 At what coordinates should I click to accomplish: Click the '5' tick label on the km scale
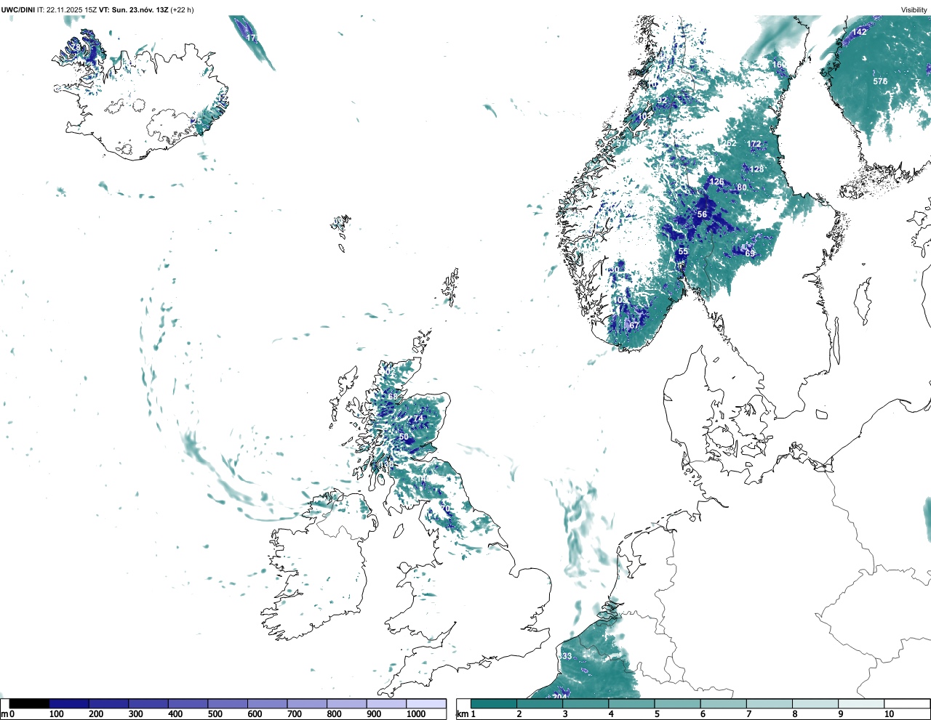656,715
